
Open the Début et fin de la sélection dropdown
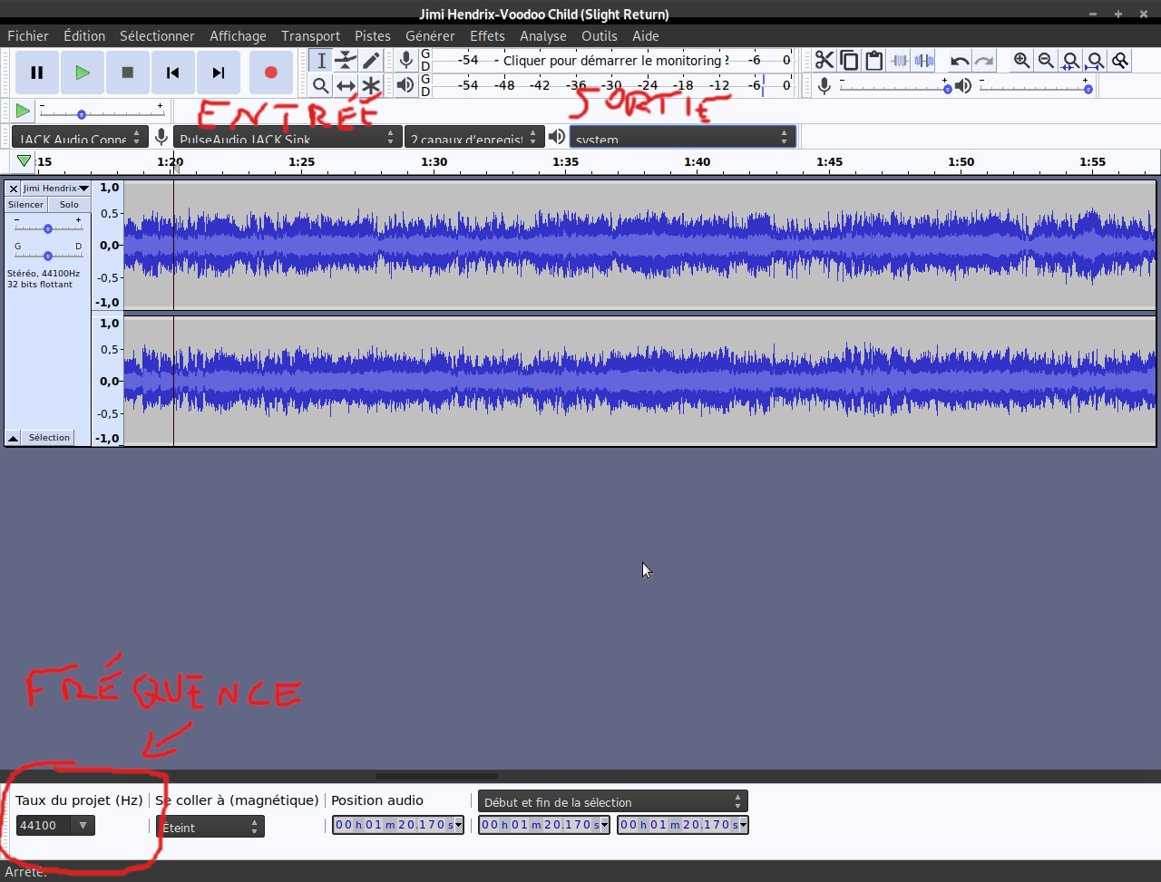(x=613, y=801)
